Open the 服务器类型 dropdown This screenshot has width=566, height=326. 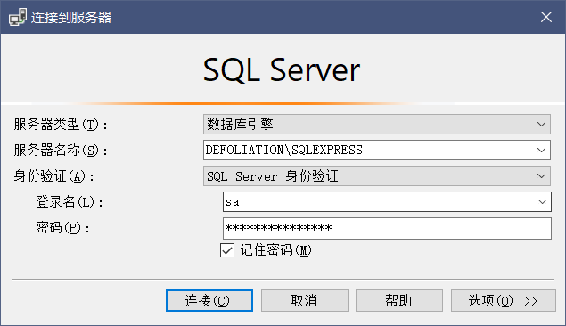click(377, 125)
